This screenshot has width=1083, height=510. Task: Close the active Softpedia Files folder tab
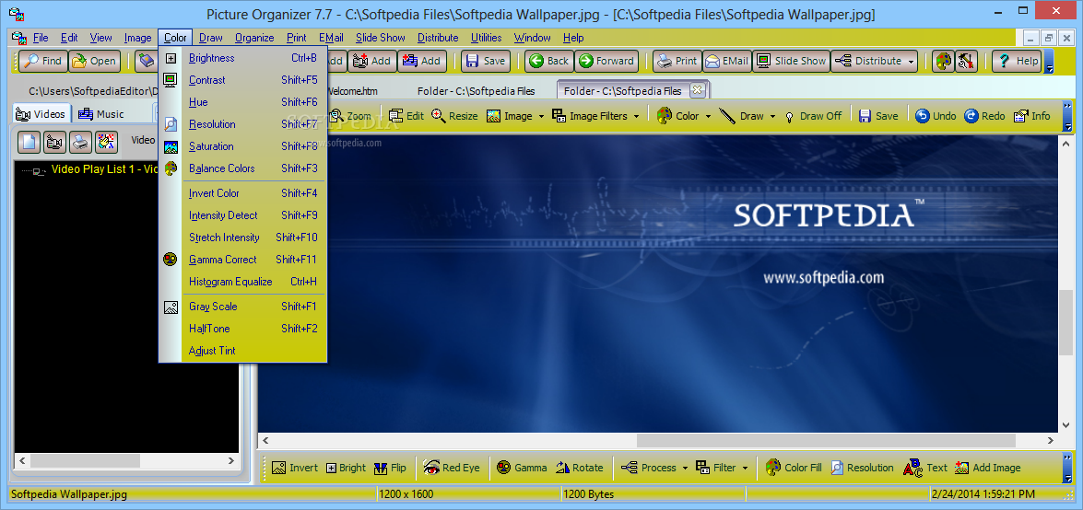click(696, 89)
